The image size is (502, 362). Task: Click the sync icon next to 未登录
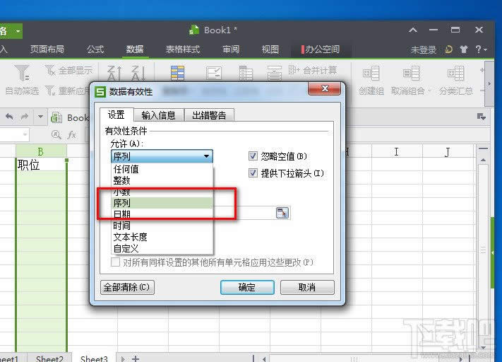click(449, 49)
